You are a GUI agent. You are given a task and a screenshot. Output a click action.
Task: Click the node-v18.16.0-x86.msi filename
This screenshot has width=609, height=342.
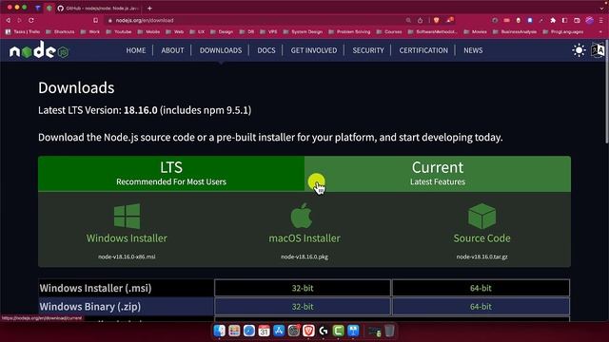coord(127,256)
